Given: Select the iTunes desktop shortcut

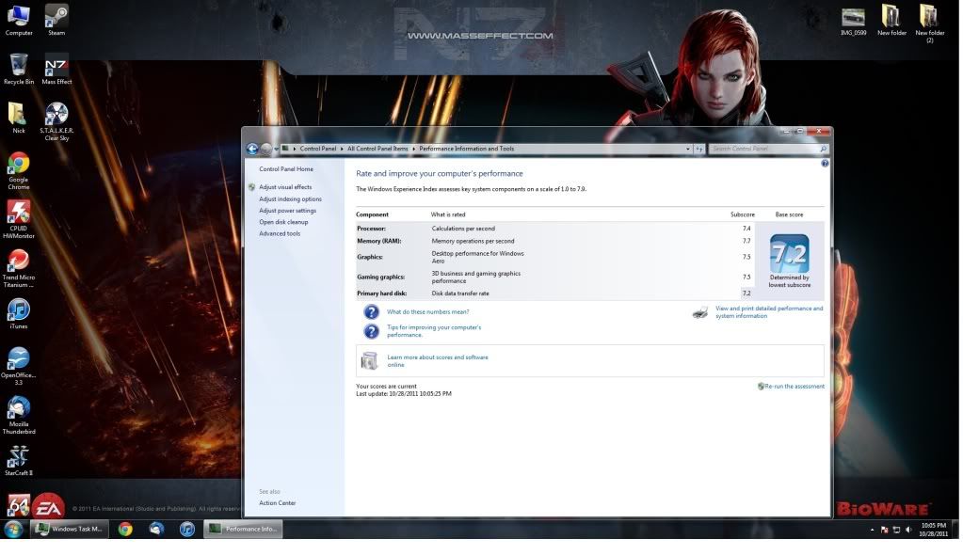Looking at the screenshot, I should click(x=19, y=314).
